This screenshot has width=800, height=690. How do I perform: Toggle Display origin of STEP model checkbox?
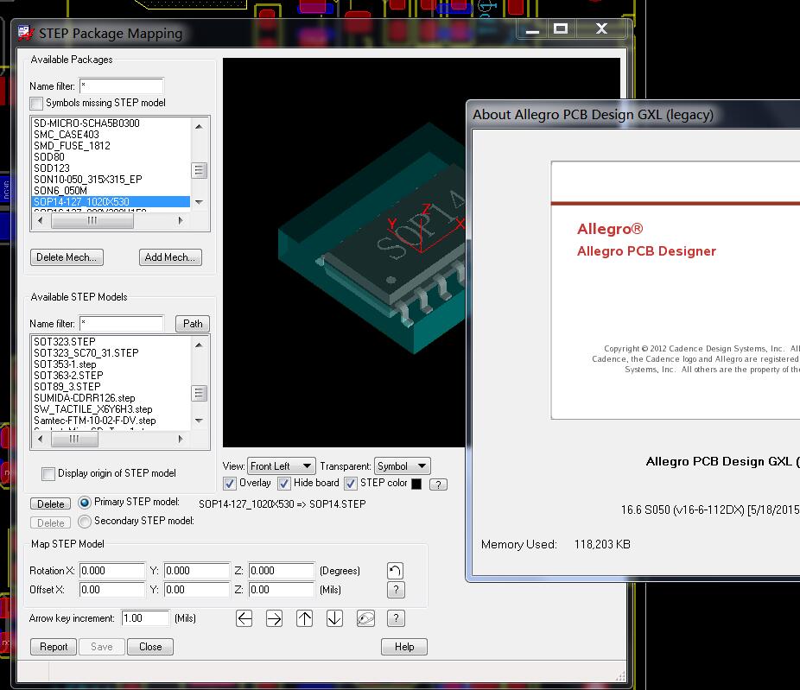[x=48, y=474]
